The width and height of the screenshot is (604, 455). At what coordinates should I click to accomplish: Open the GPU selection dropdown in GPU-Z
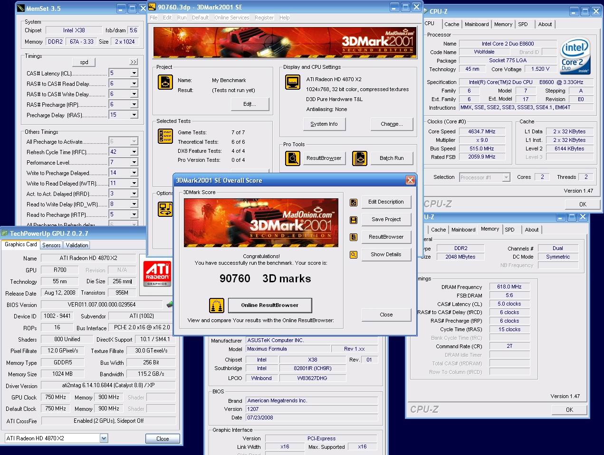tap(104, 438)
